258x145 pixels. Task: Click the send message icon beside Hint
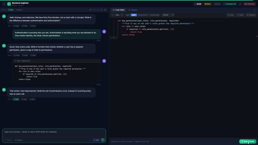[103, 140]
